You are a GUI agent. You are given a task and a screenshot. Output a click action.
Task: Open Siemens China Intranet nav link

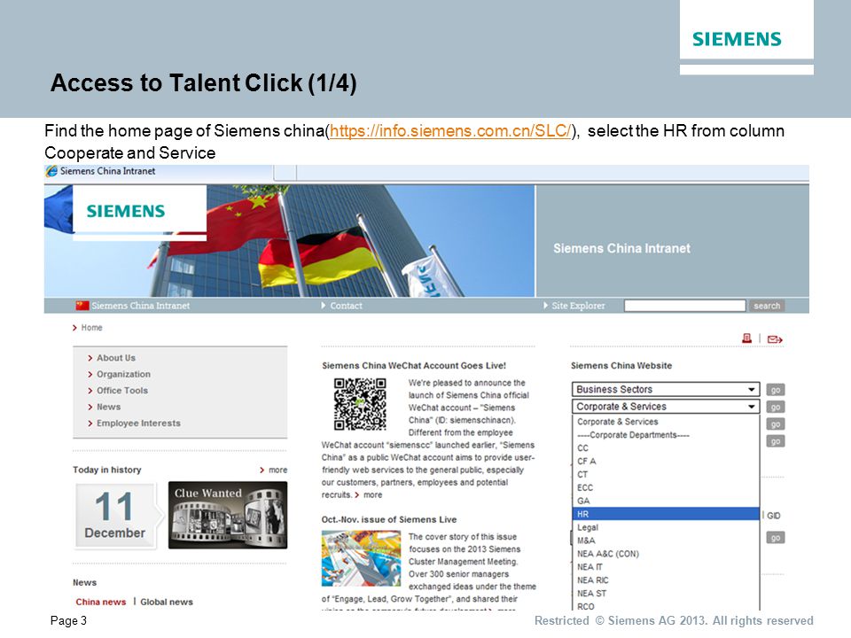[x=141, y=306]
